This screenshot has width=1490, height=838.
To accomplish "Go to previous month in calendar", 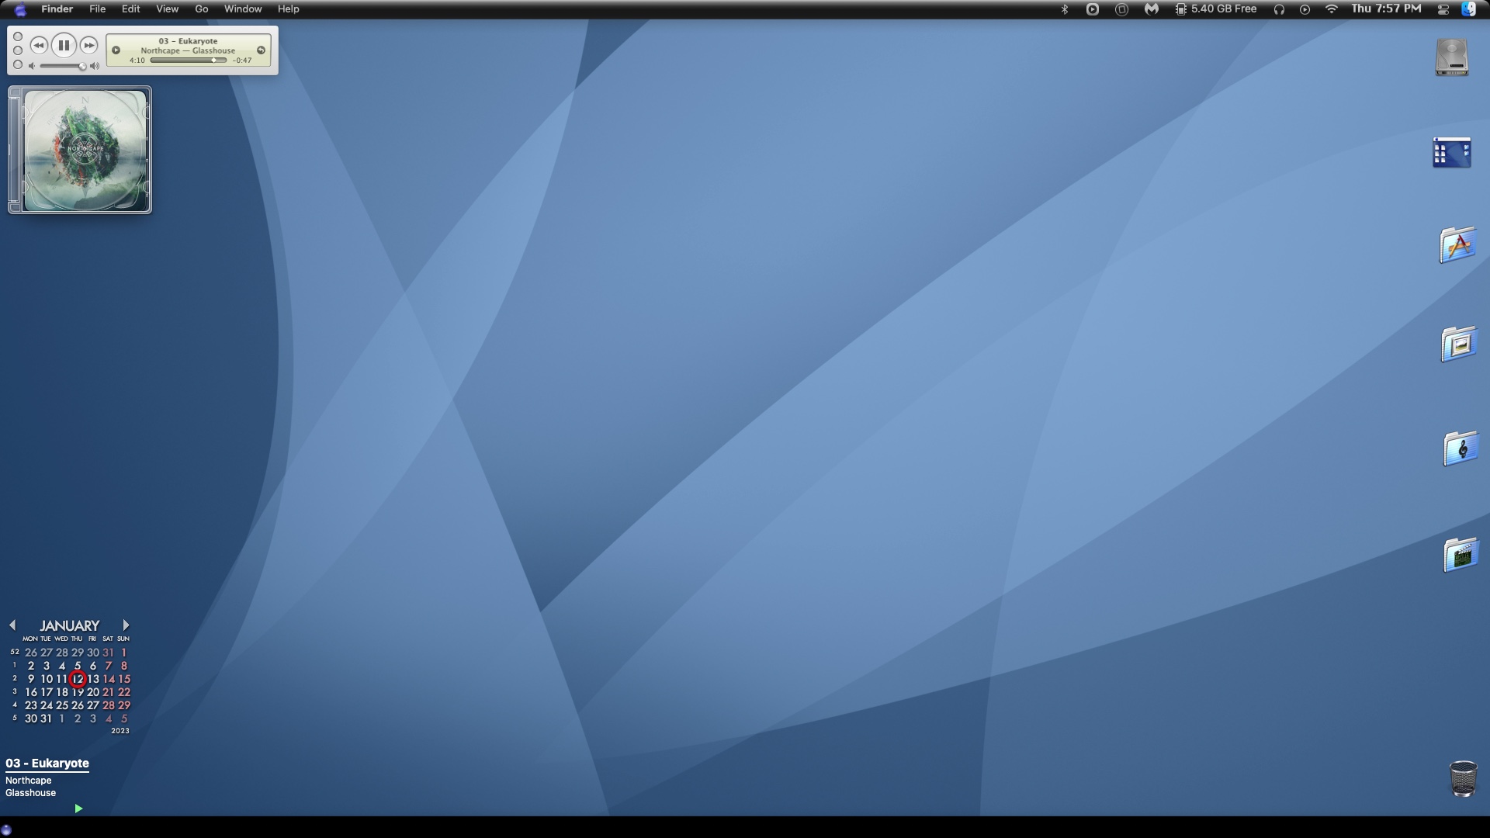I will coord(12,625).
